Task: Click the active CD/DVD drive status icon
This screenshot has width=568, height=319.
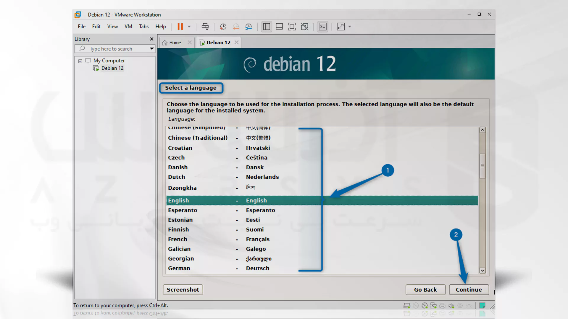Action: point(425,306)
